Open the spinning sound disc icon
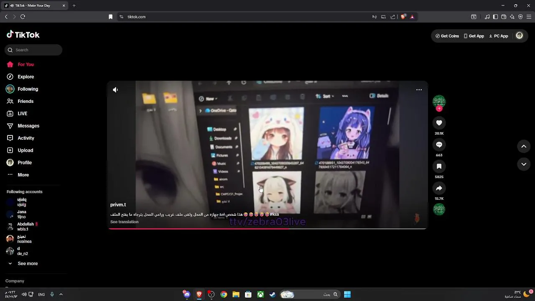535x301 pixels. (439, 209)
